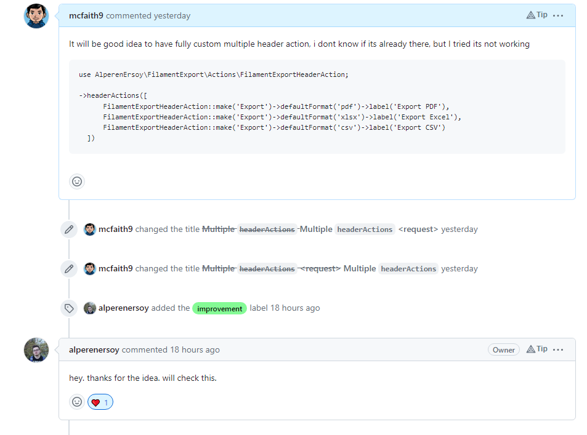Click mcfaith9's large profile avatar
Image resolution: width=587 pixels, height=435 pixels.
pos(36,16)
